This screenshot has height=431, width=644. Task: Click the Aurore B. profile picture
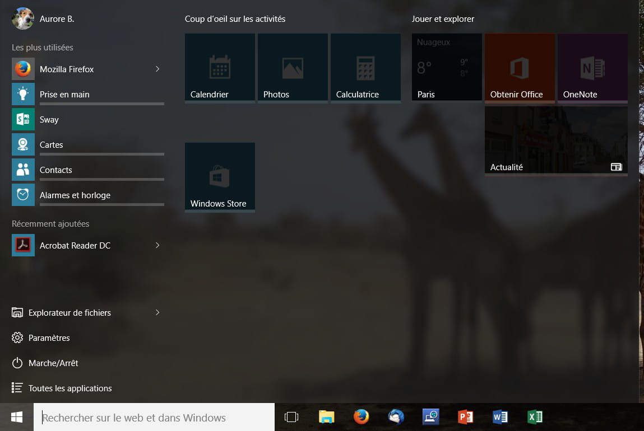tap(23, 18)
